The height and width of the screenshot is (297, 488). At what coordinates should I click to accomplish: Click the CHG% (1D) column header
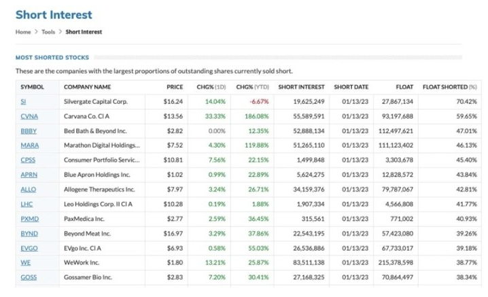tap(211, 87)
